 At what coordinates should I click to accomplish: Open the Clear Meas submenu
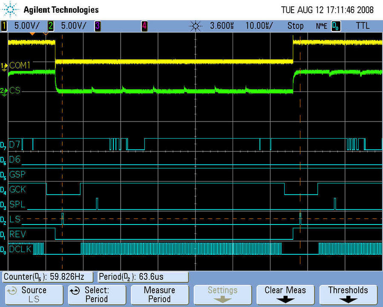coord(285,294)
